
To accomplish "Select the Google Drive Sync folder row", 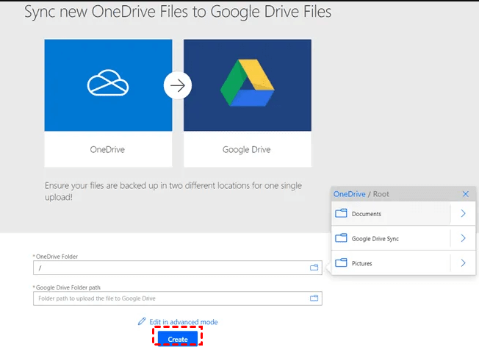I will tap(403, 238).
